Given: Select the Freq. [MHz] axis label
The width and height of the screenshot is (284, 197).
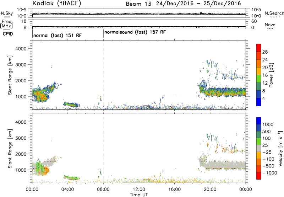Looking at the screenshot, I should [7, 24].
